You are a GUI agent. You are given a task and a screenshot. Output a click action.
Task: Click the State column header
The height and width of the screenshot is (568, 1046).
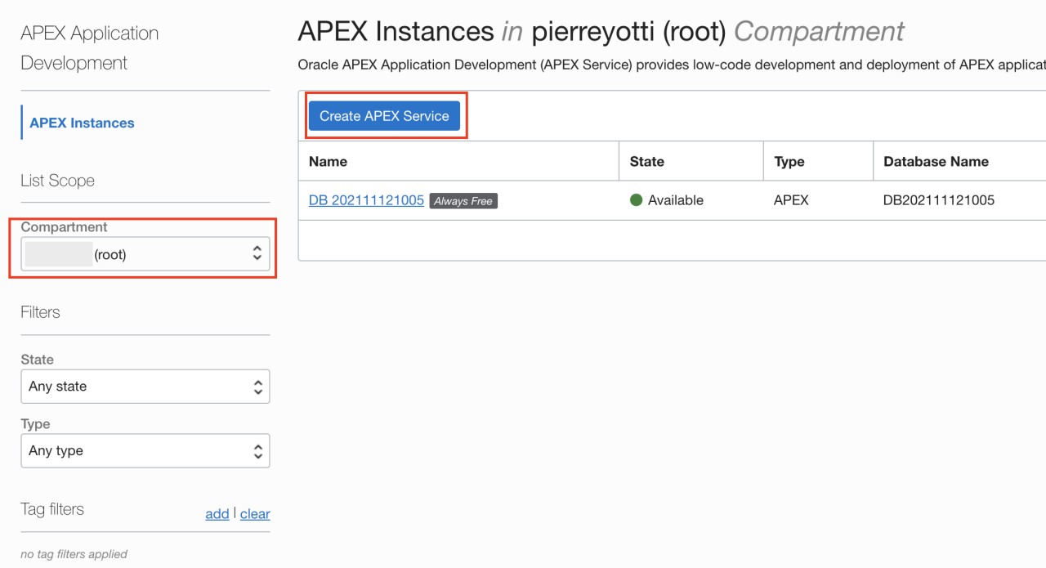click(x=647, y=162)
